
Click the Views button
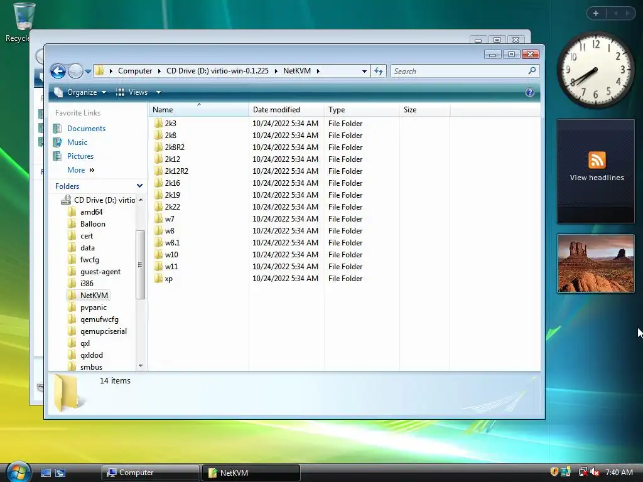click(x=132, y=92)
